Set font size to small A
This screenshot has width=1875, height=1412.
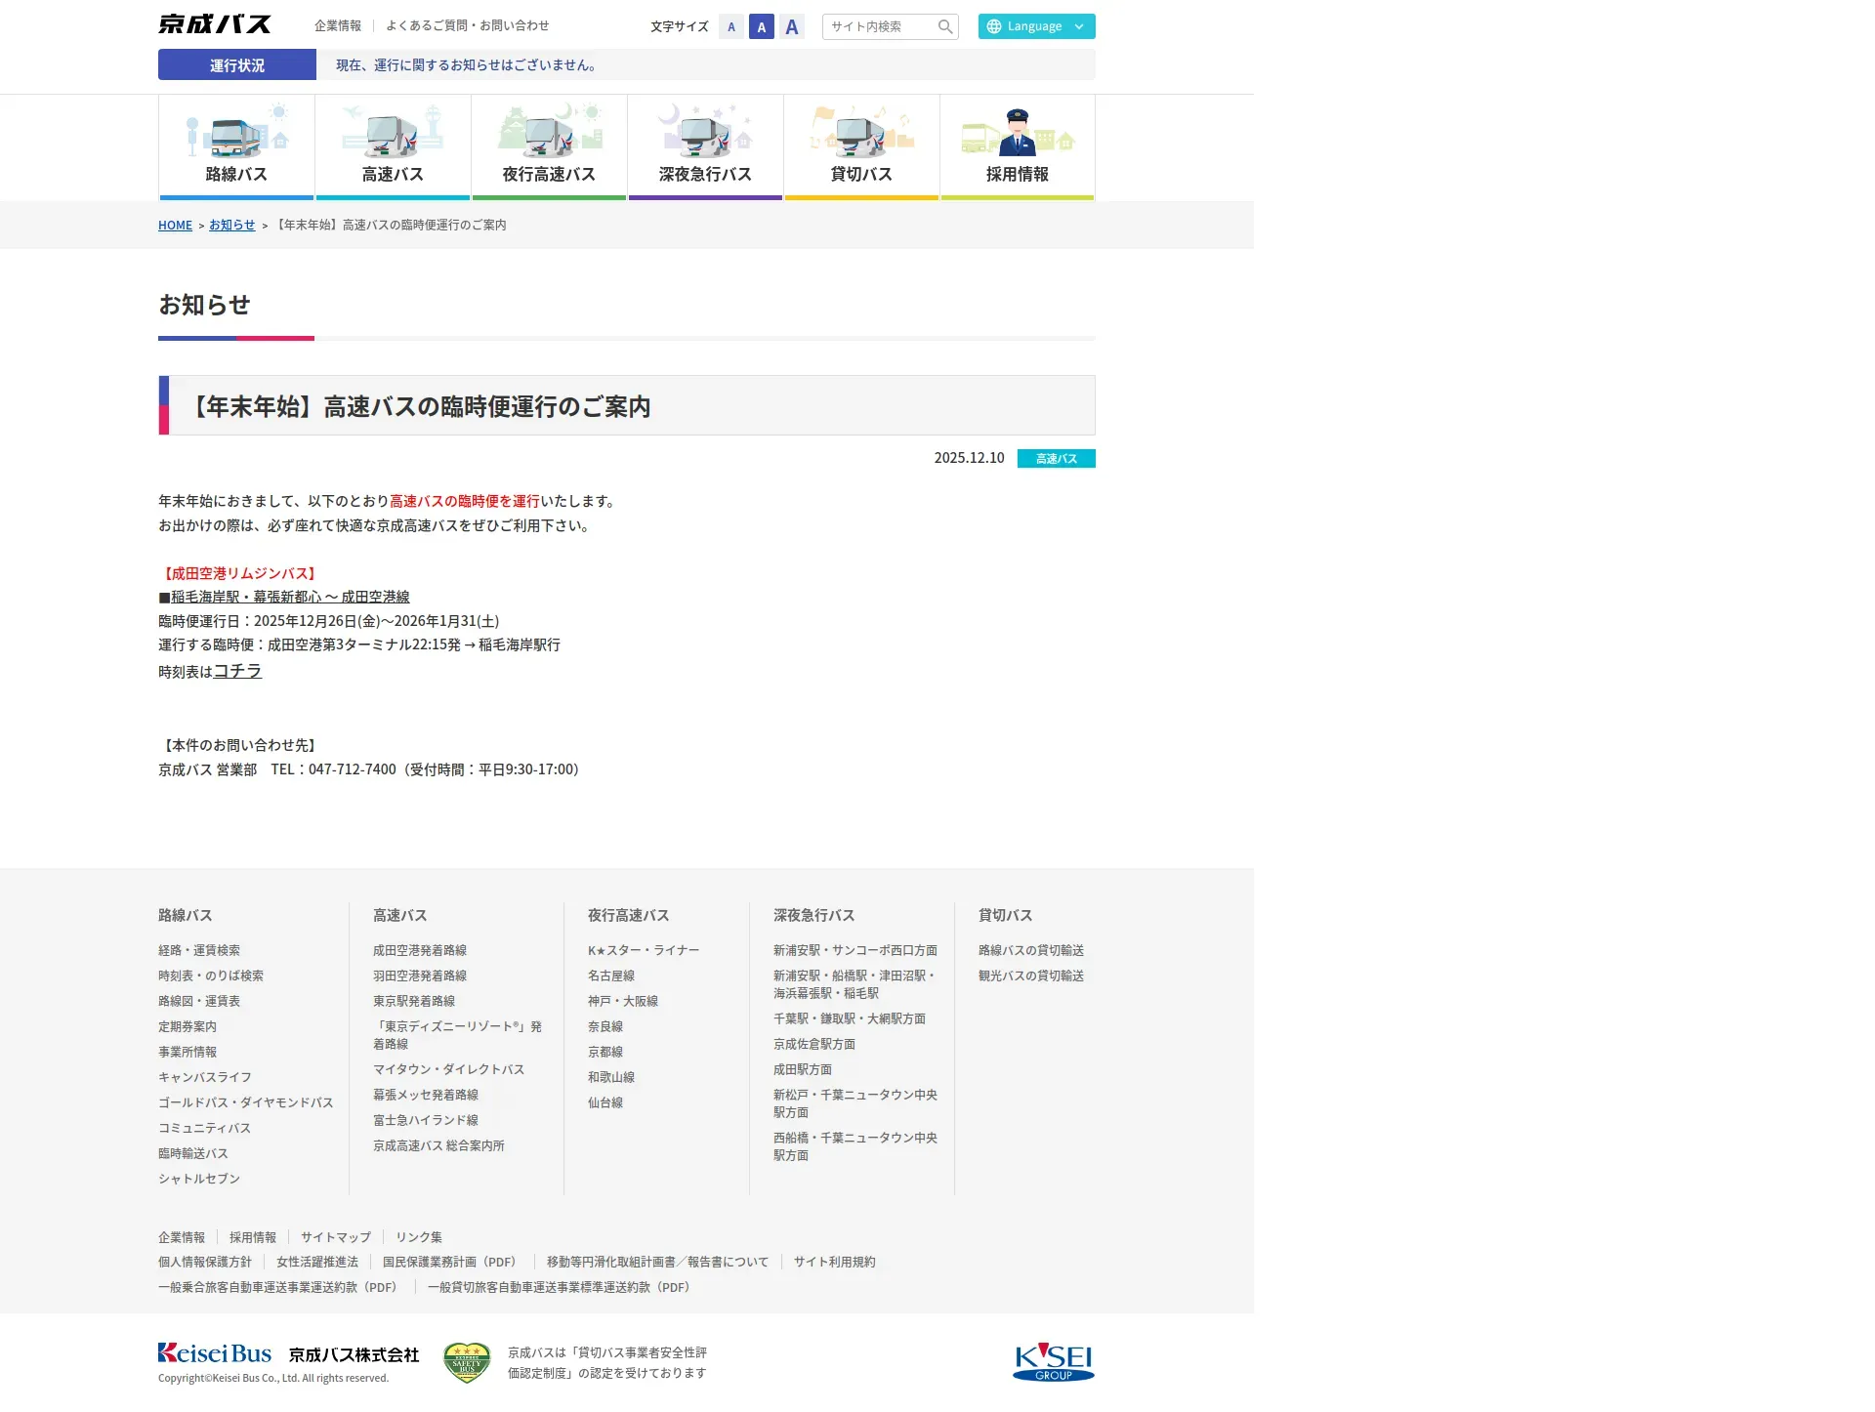pyautogui.click(x=731, y=26)
